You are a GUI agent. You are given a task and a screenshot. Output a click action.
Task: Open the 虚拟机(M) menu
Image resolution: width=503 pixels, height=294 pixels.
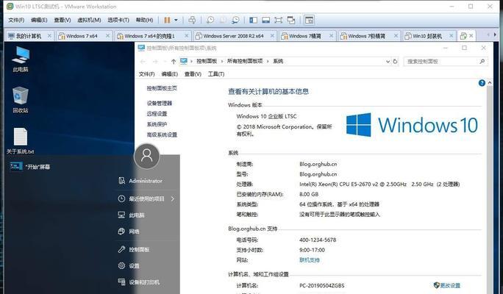click(89, 20)
